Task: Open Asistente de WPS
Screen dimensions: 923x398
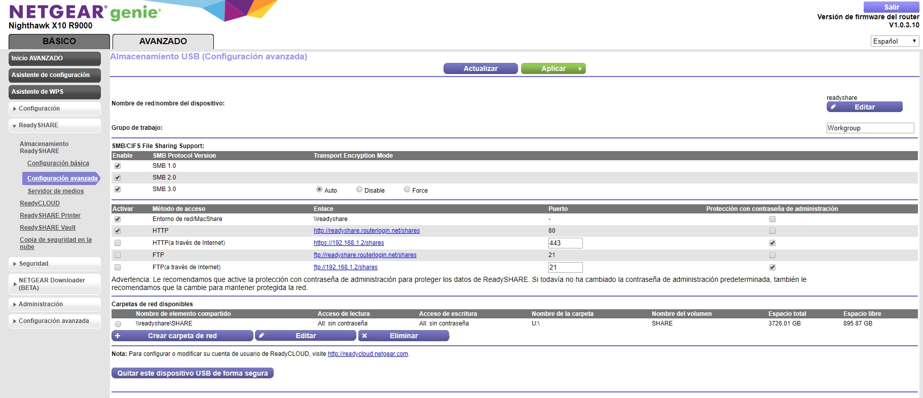Action: [x=55, y=92]
